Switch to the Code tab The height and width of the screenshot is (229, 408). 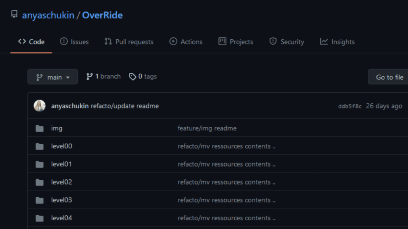pos(31,42)
